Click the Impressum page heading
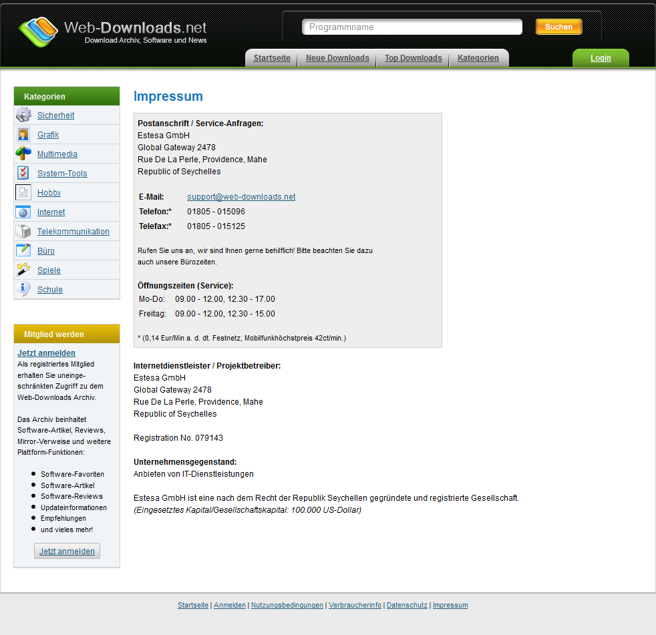This screenshot has height=635, width=656. click(168, 96)
